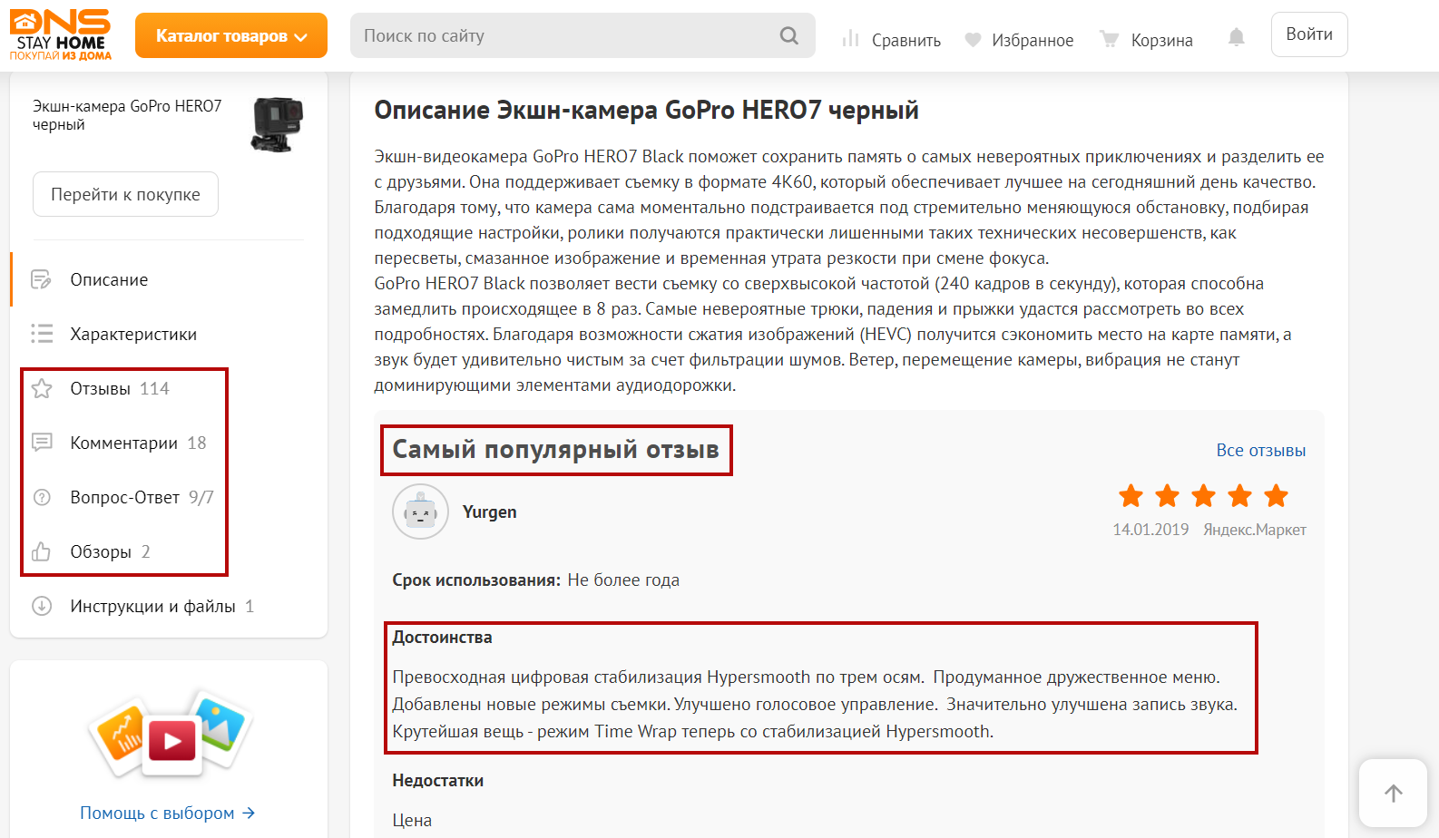This screenshot has width=1439, height=838.
Task: Click the review date 14.01.2019
Action: tap(1150, 530)
